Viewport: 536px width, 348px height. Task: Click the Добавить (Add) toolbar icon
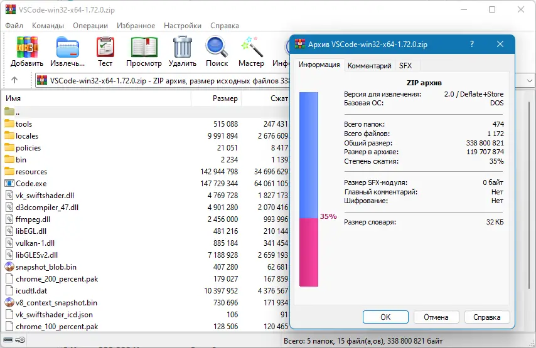click(x=26, y=47)
